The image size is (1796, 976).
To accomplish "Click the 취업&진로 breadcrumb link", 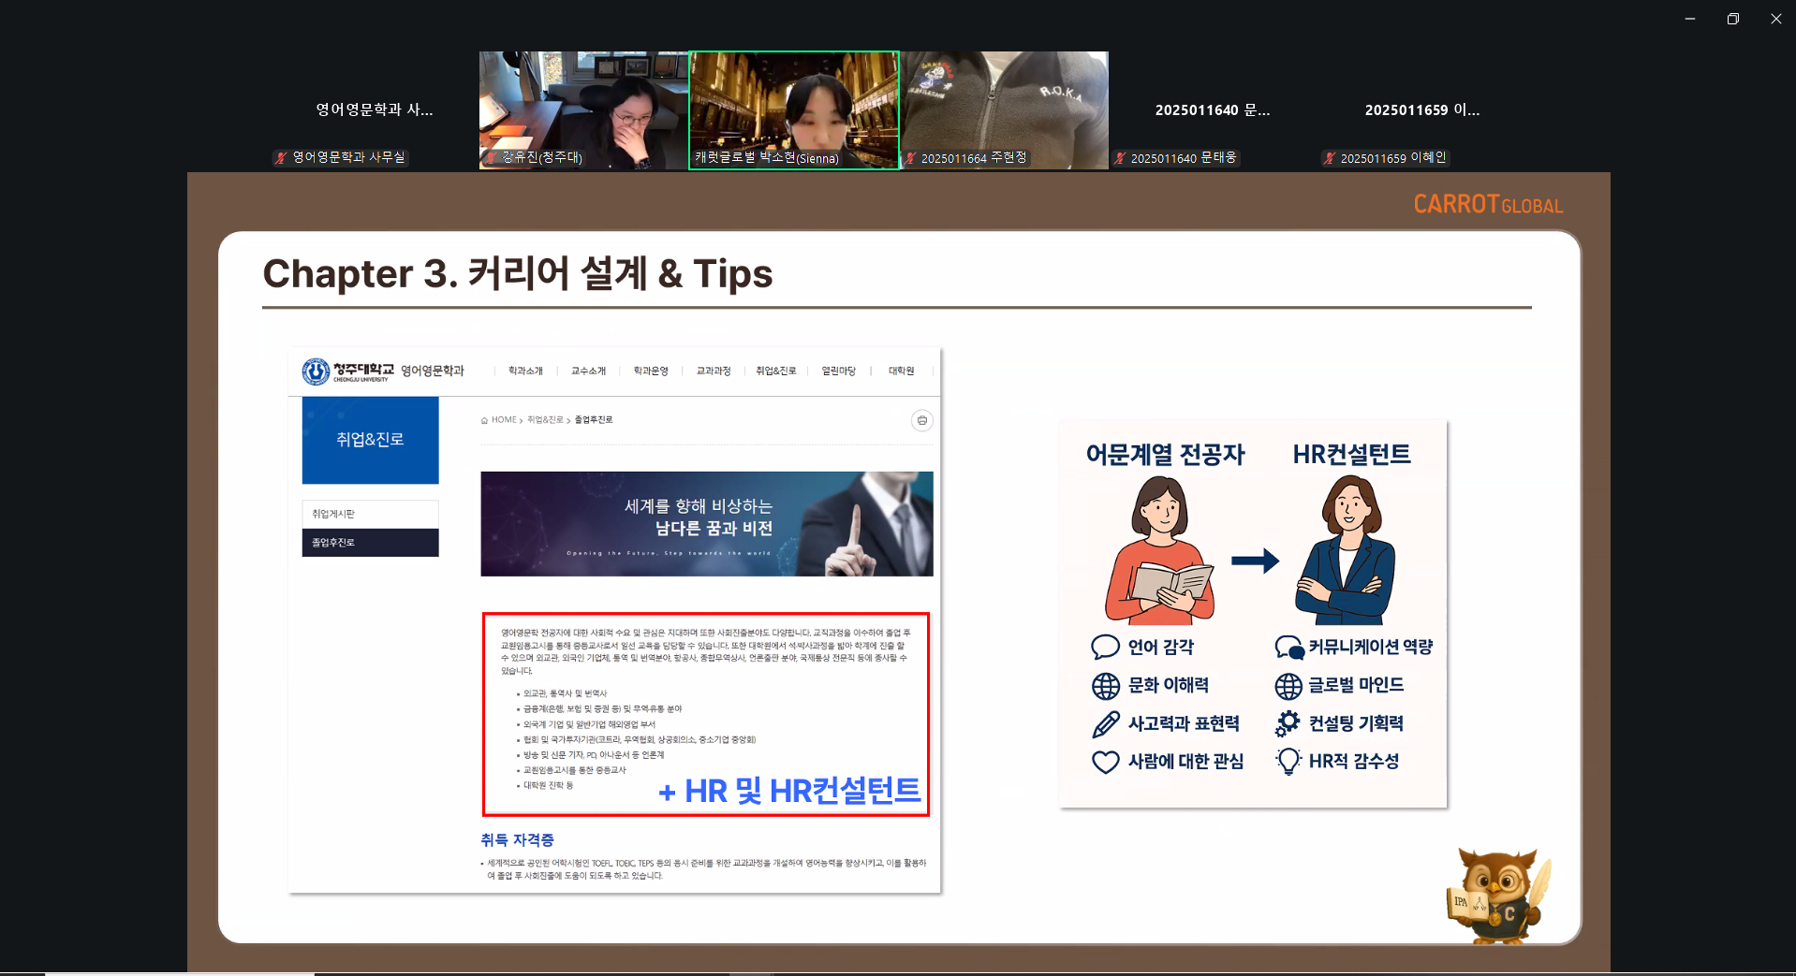I will click(x=545, y=420).
